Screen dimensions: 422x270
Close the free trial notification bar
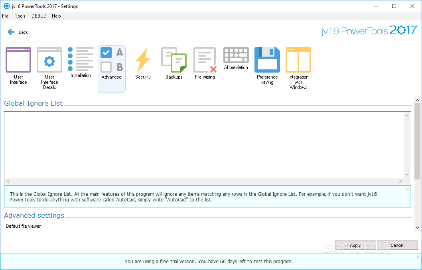[x=418, y=257]
